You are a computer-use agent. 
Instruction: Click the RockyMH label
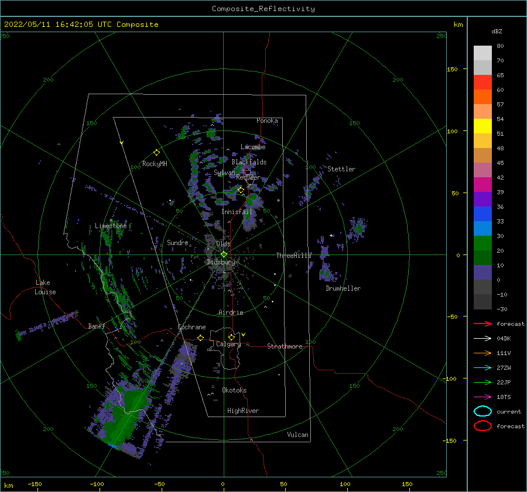tap(155, 164)
